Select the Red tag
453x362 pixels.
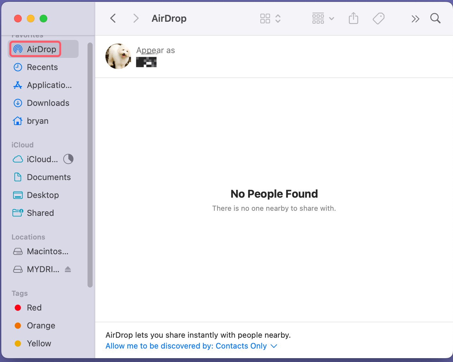click(34, 308)
